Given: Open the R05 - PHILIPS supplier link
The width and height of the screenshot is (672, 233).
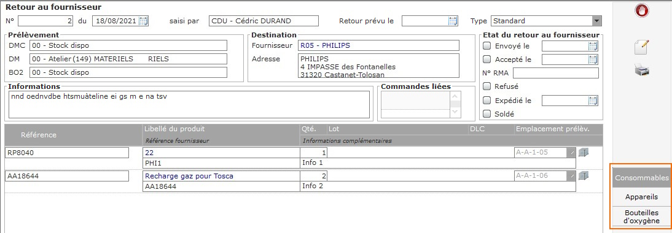Looking at the screenshot, I should point(324,45).
